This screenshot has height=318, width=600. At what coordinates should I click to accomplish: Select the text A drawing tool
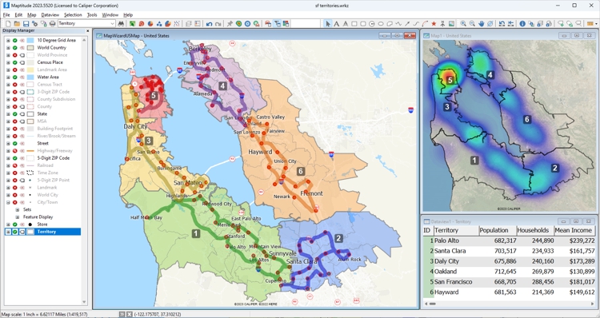coord(336,24)
